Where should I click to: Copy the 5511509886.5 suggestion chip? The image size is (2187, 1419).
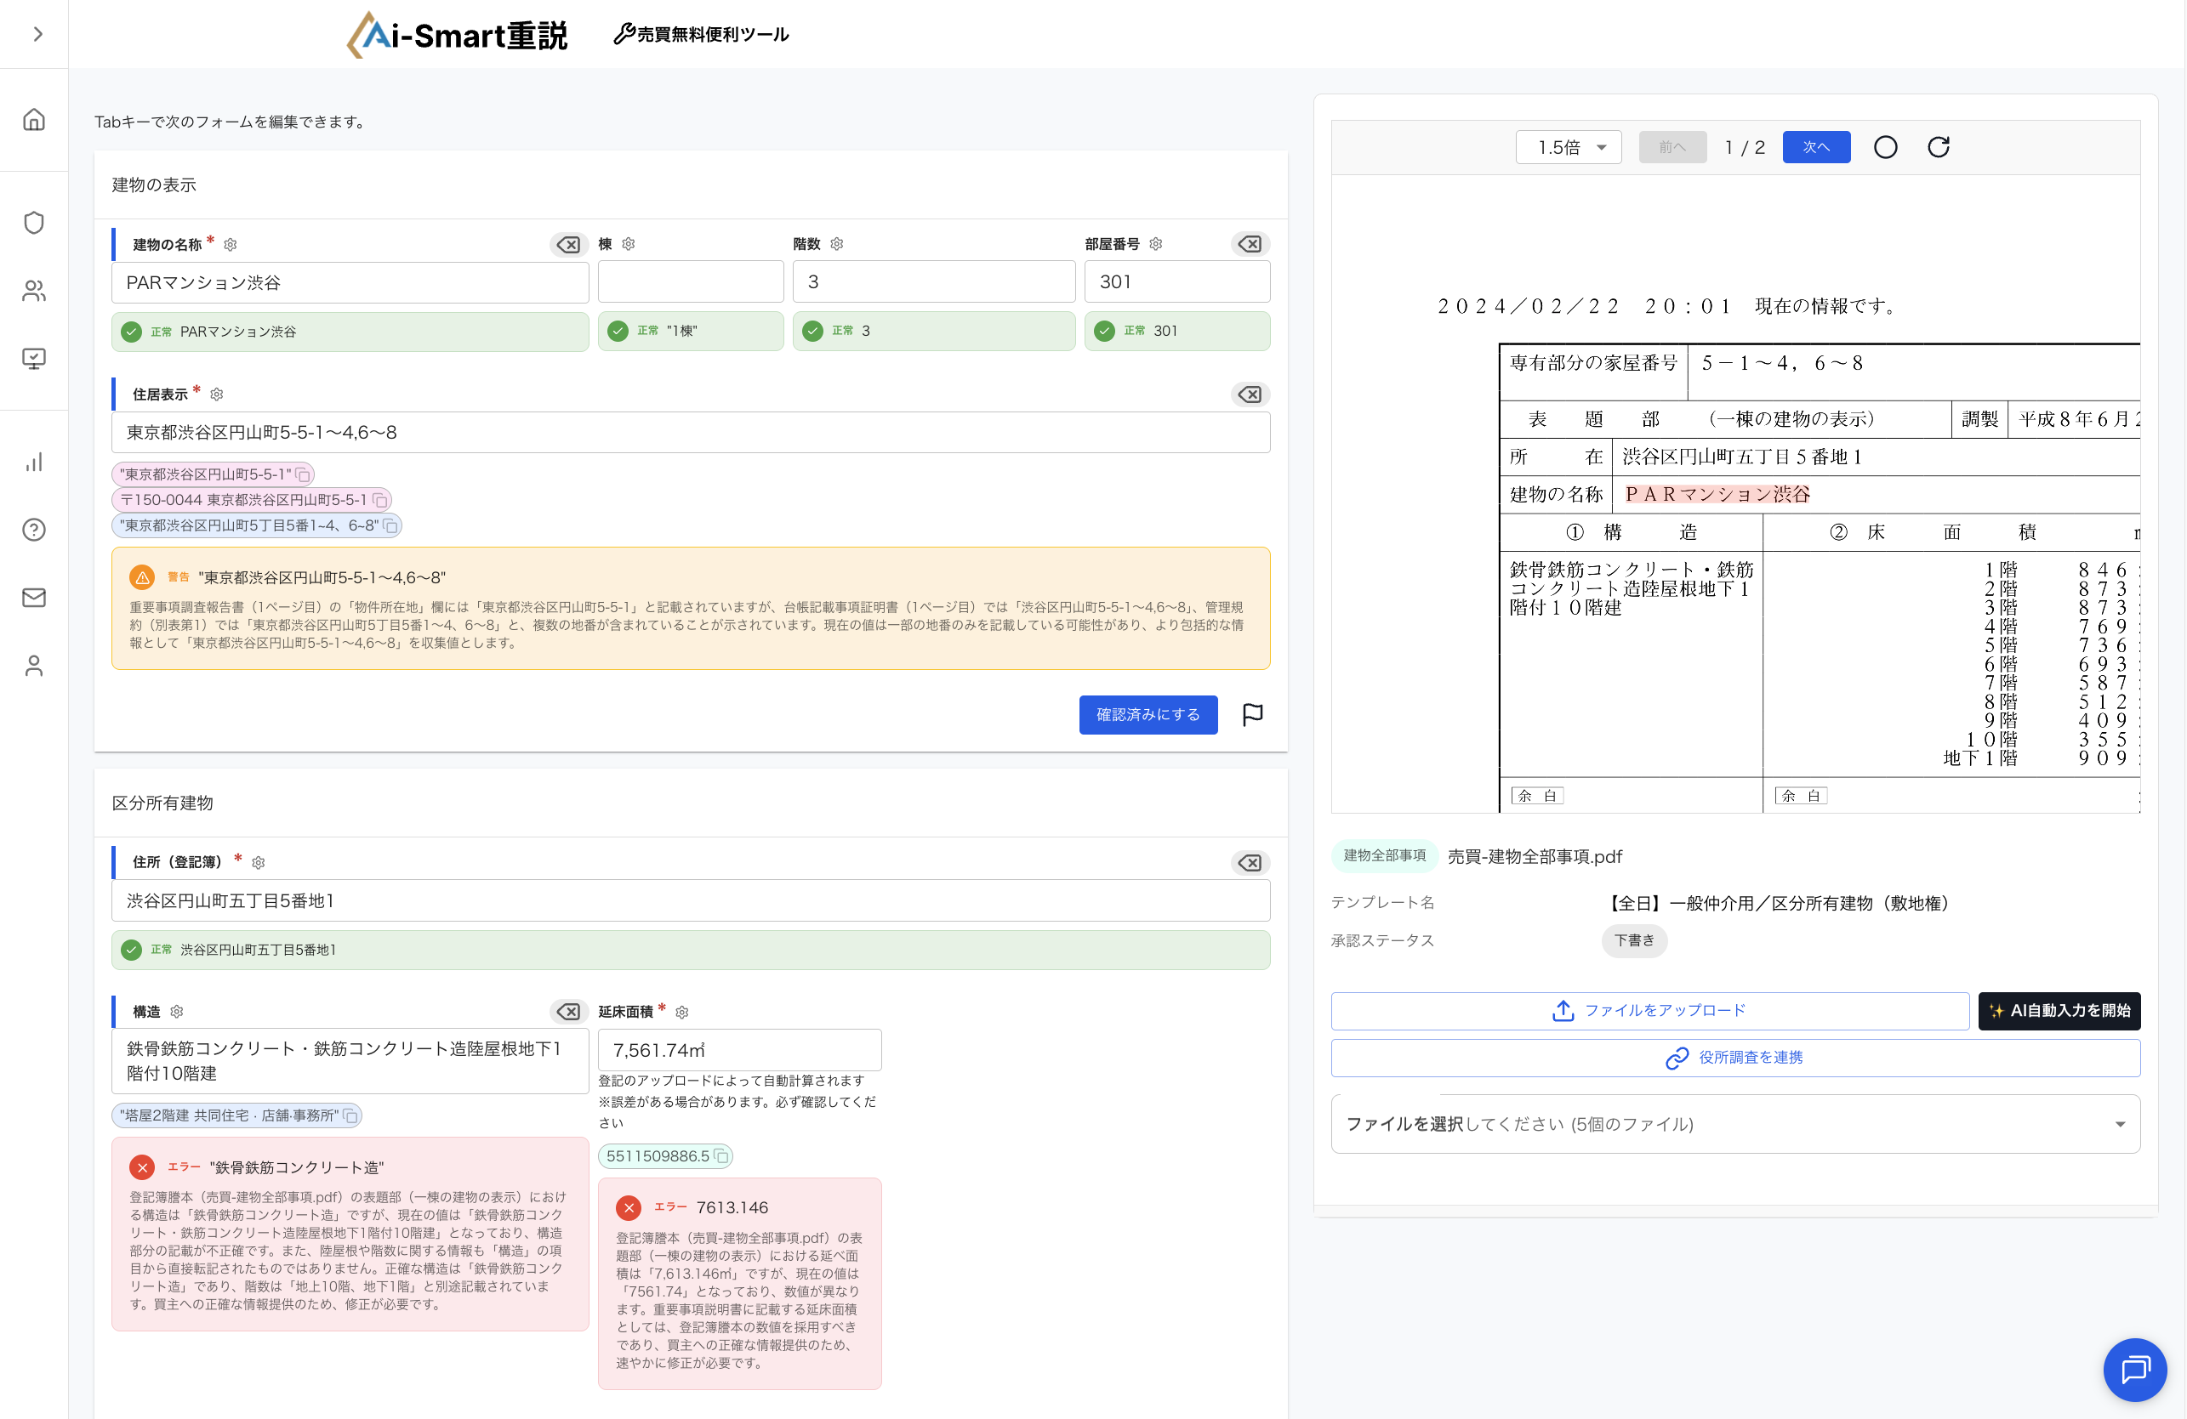722,1156
